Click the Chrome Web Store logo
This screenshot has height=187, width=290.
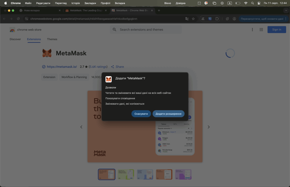tap(12, 30)
